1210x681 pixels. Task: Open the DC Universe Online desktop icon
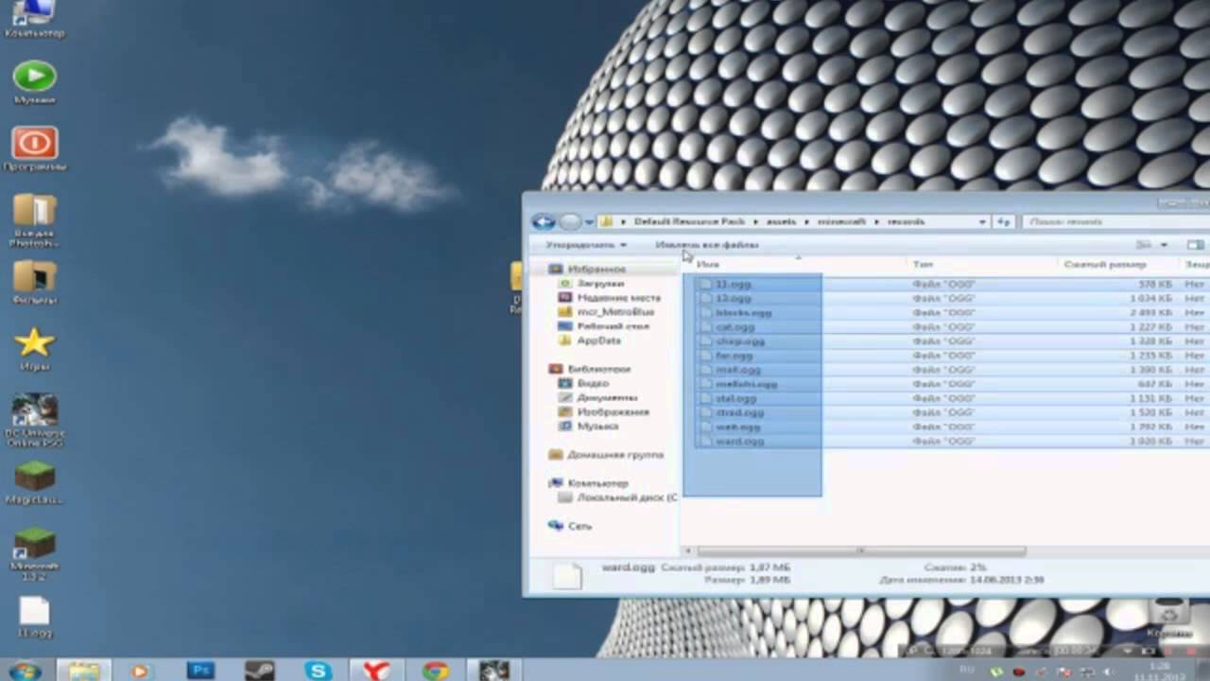35,421
